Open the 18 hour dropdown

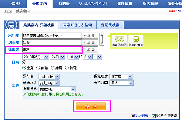[x=73, y=57]
